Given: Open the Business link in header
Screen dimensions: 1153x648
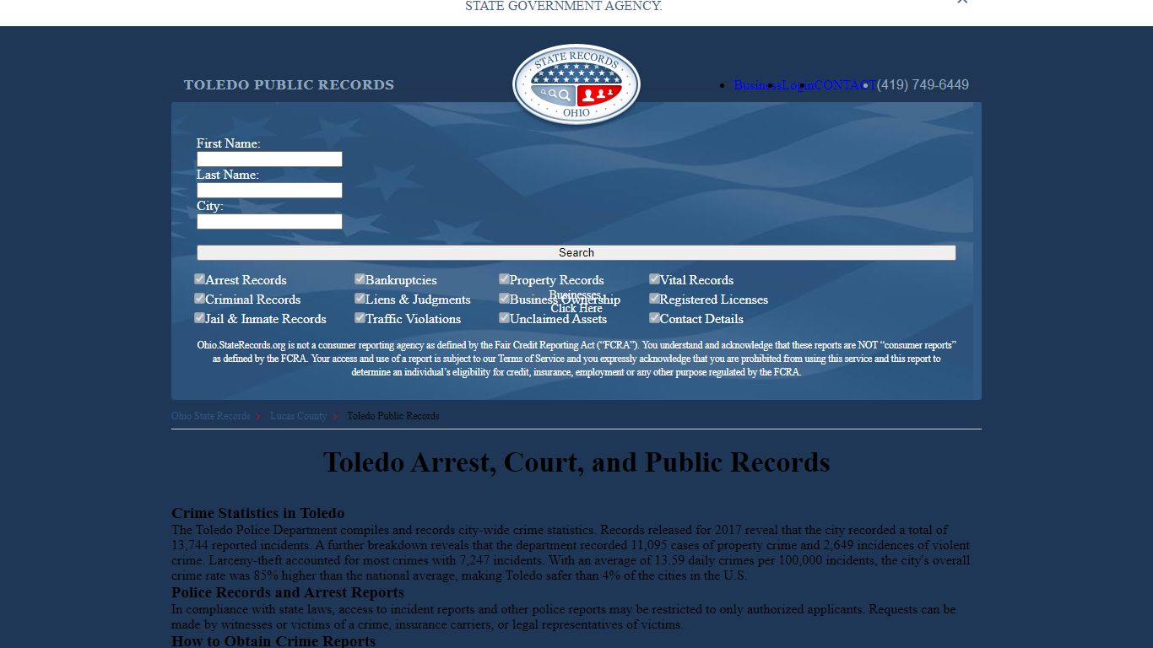Looking at the screenshot, I should pos(757,85).
